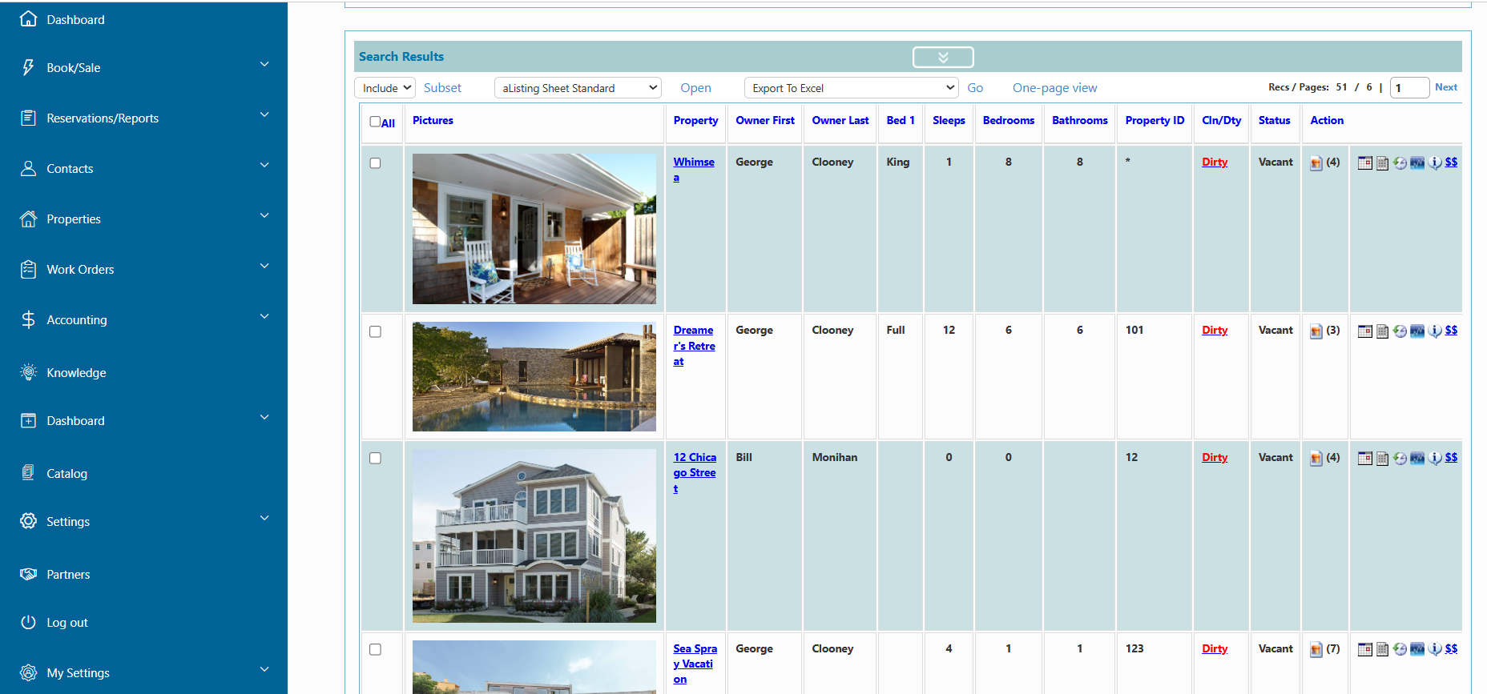Image resolution: width=1487 pixels, height=694 pixels.
Task: Click the page number input field
Action: click(x=1410, y=88)
